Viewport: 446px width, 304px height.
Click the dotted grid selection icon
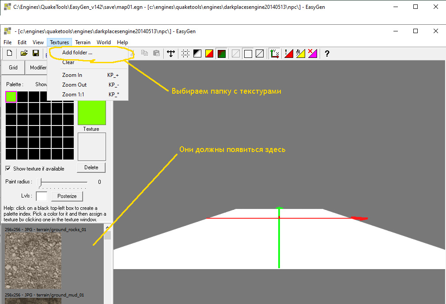click(x=185, y=53)
